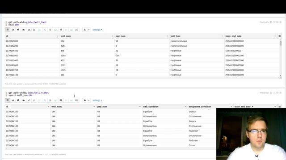Sort well_states table by equipment_condition header

tap(200, 107)
